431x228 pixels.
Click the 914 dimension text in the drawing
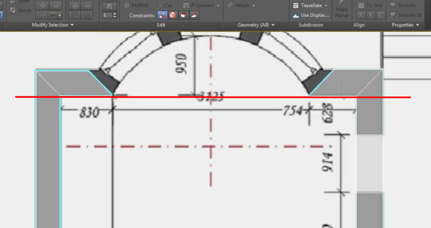click(x=327, y=163)
